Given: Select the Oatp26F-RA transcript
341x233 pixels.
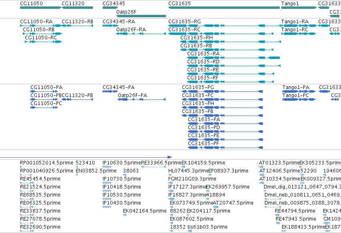Looking at the screenshot, I should coord(141,34).
